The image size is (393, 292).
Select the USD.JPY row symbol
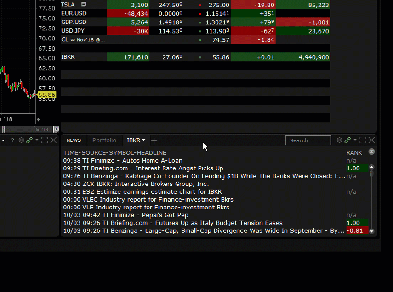coord(73,31)
